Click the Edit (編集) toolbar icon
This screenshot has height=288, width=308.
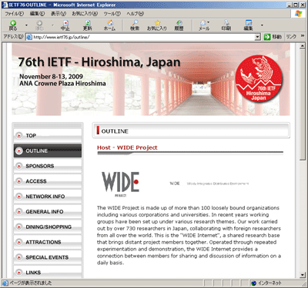coord(248,25)
